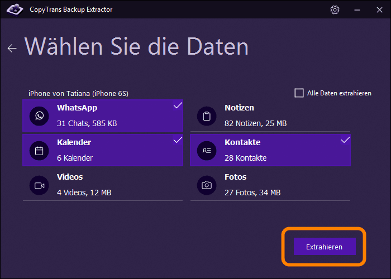Viewport: 391px width, 279px height.
Task: Enable the Alle Daten extrahieren checkbox
Action: (x=299, y=93)
